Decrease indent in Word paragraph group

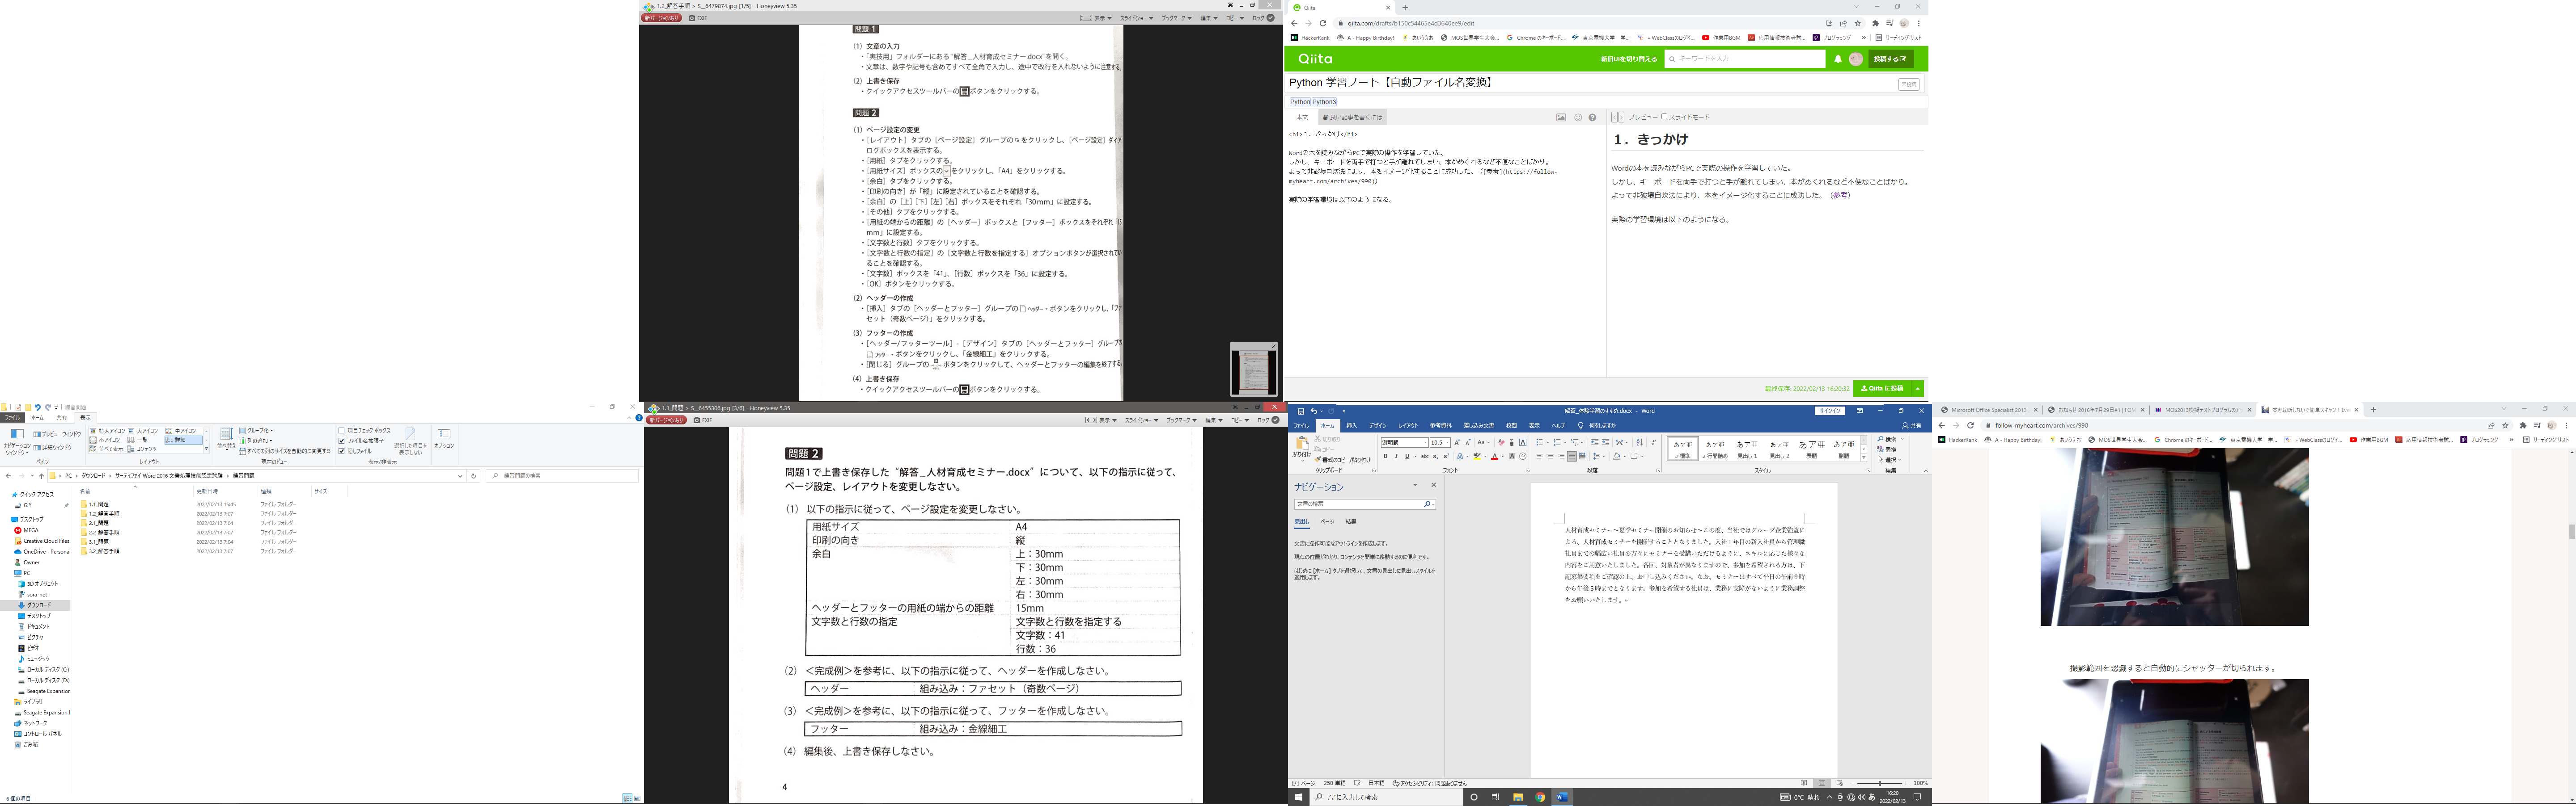coord(1595,442)
